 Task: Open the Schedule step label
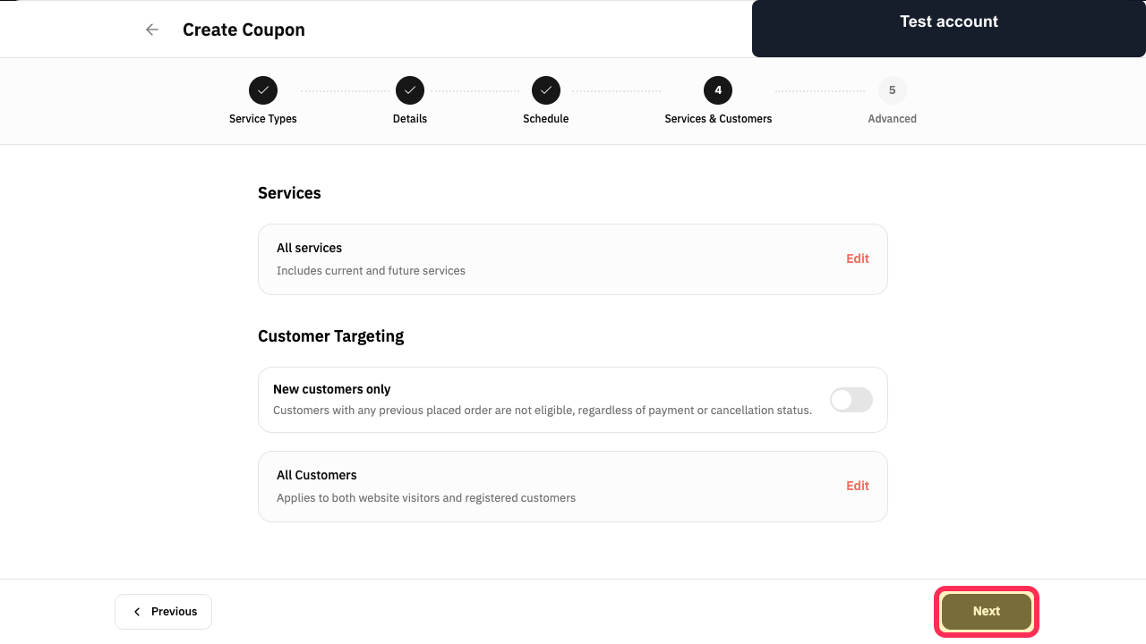click(546, 119)
